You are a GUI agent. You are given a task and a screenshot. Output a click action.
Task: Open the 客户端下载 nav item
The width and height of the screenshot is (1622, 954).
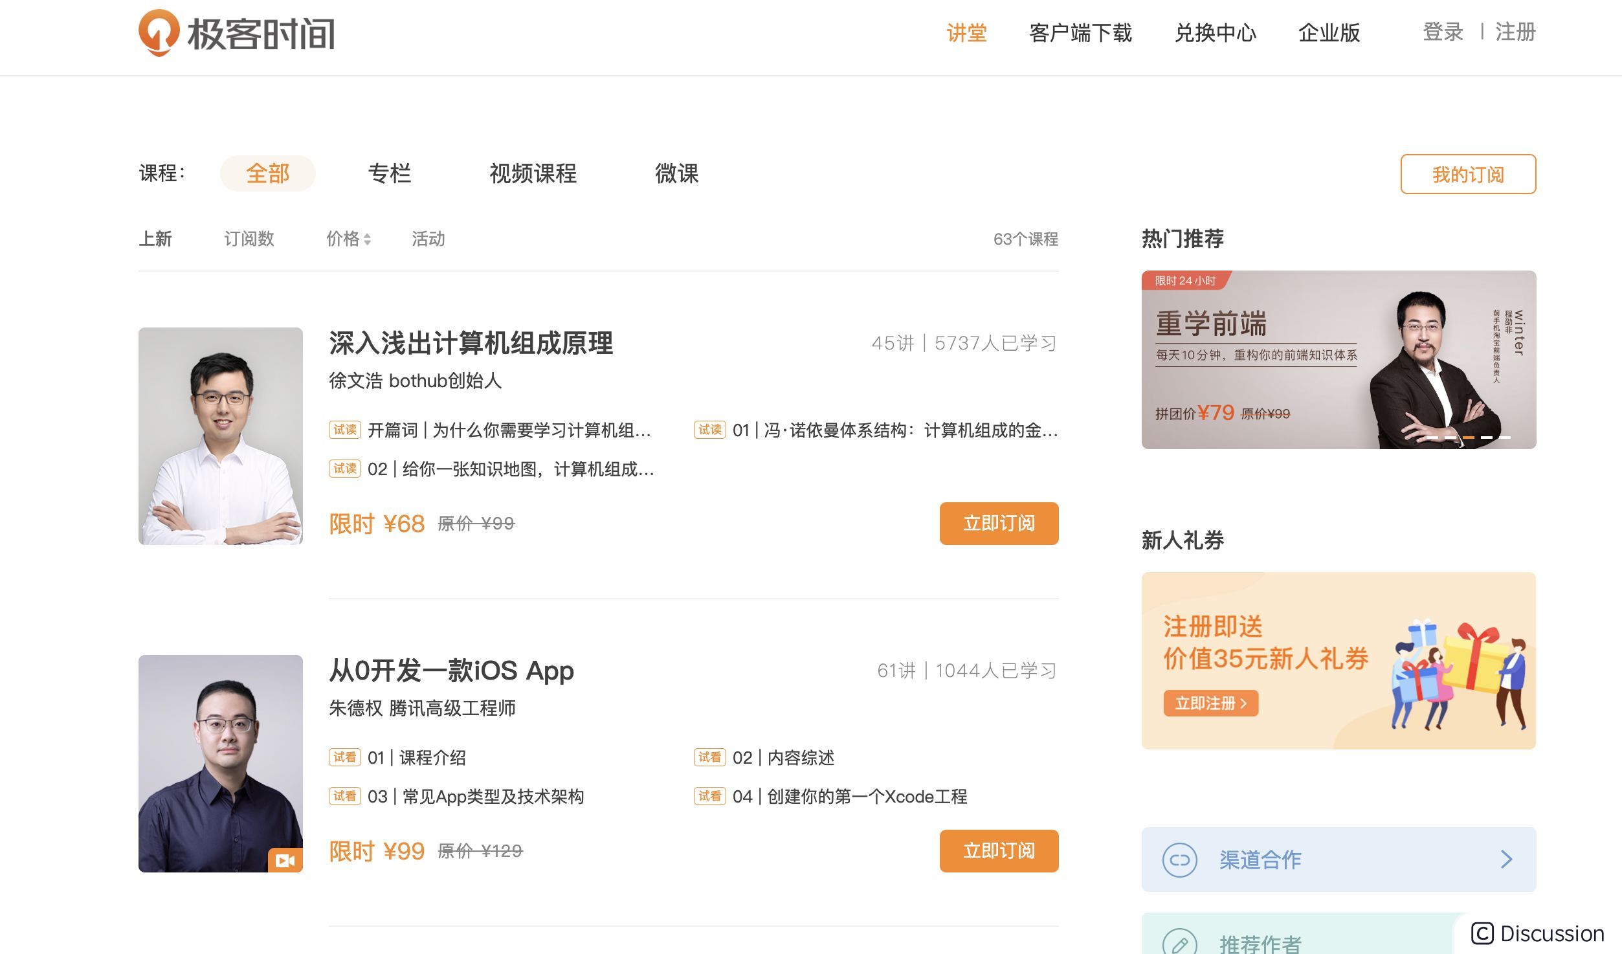[1080, 32]
